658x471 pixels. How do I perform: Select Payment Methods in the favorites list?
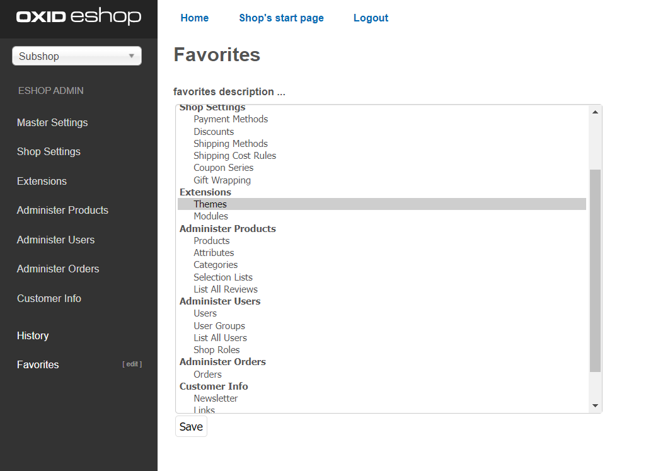[231, 119]
